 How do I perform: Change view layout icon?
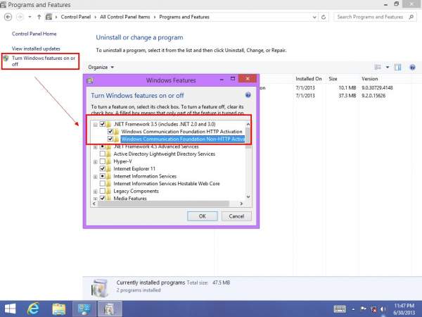378,67
